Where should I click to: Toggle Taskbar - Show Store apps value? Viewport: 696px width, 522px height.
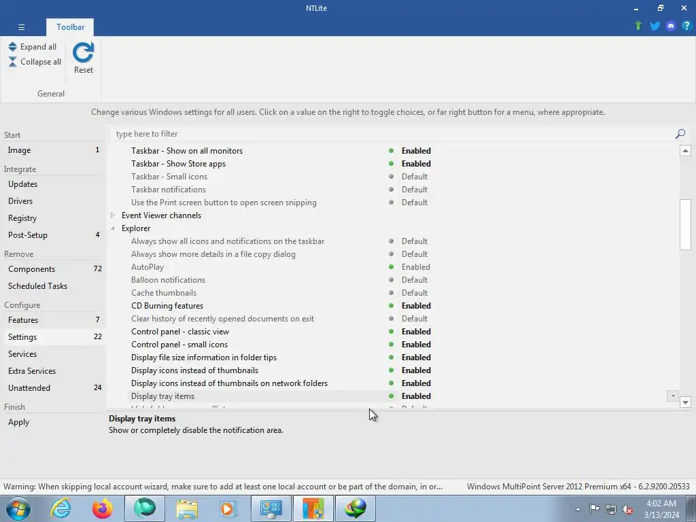(416, 163)
